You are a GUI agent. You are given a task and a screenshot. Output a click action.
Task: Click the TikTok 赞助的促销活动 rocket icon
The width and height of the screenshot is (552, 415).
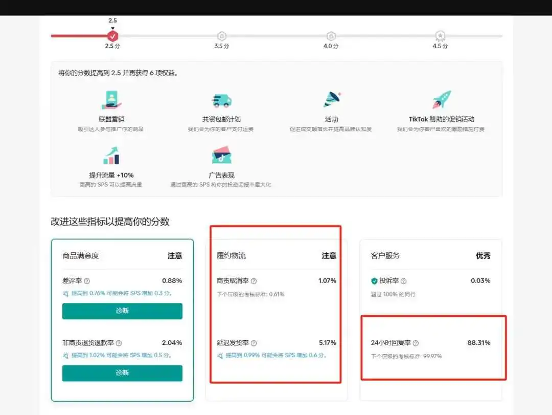coord(442,99)
